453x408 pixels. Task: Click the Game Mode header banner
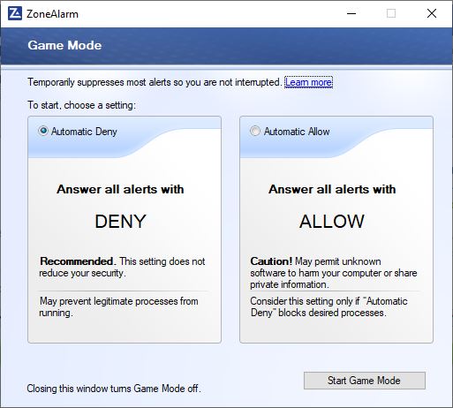pyautogui.click(x=226, y=46)
